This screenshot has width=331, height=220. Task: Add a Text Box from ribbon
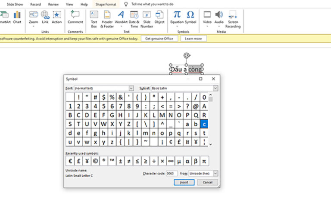point(94,19)
